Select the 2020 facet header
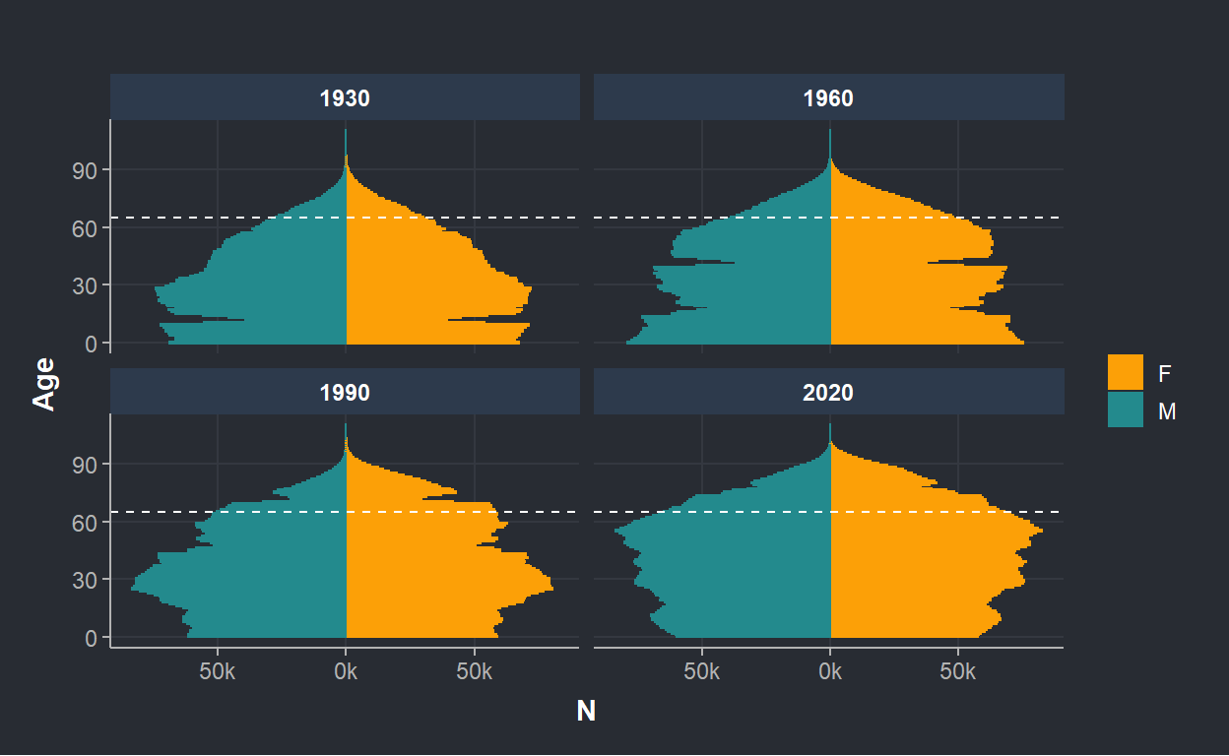Screen dimensions: 1229x756 (x=828, y=392)
